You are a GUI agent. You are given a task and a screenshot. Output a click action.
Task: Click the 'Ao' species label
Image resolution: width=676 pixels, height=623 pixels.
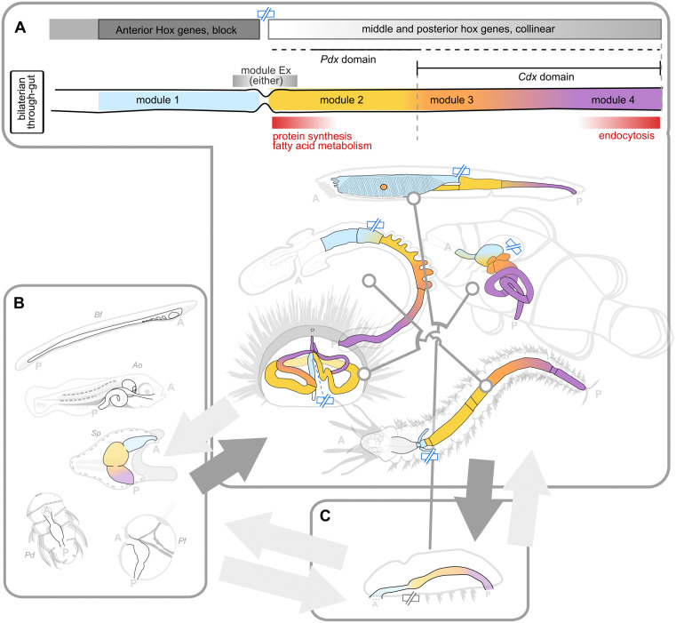(137, 365)
